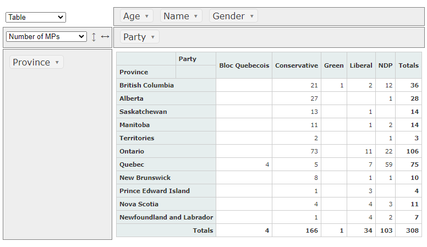Viewport: 427px width, 247px height.
Task: Open the Gender attribute filter triangle
Action: coord(252,16)
